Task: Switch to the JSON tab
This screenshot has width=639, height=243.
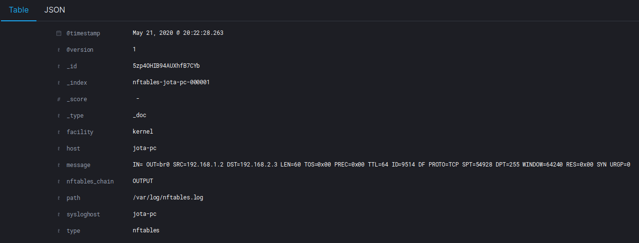Action: (x=54, y=10)
